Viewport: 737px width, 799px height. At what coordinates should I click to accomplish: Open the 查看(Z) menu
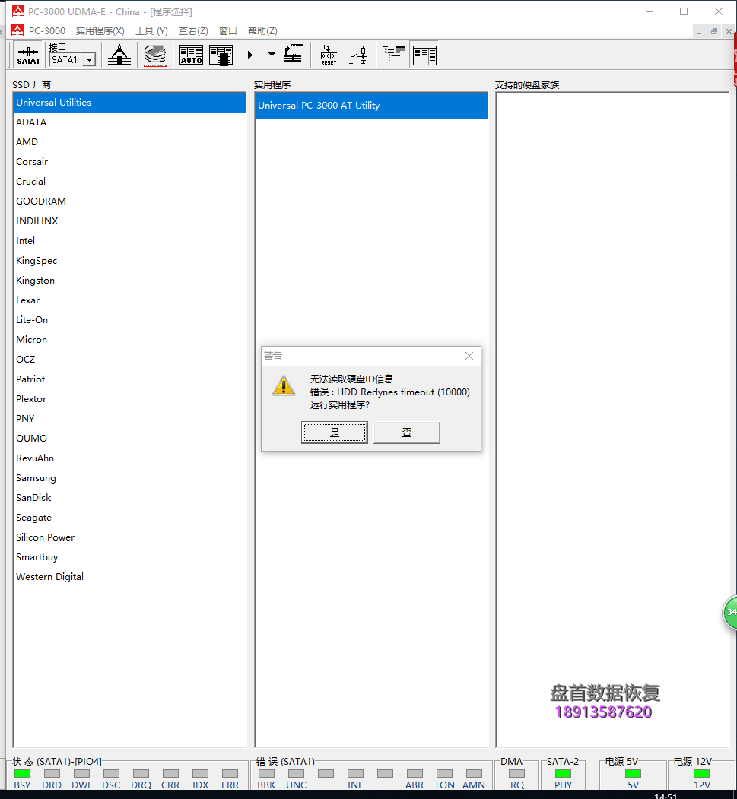193,31
